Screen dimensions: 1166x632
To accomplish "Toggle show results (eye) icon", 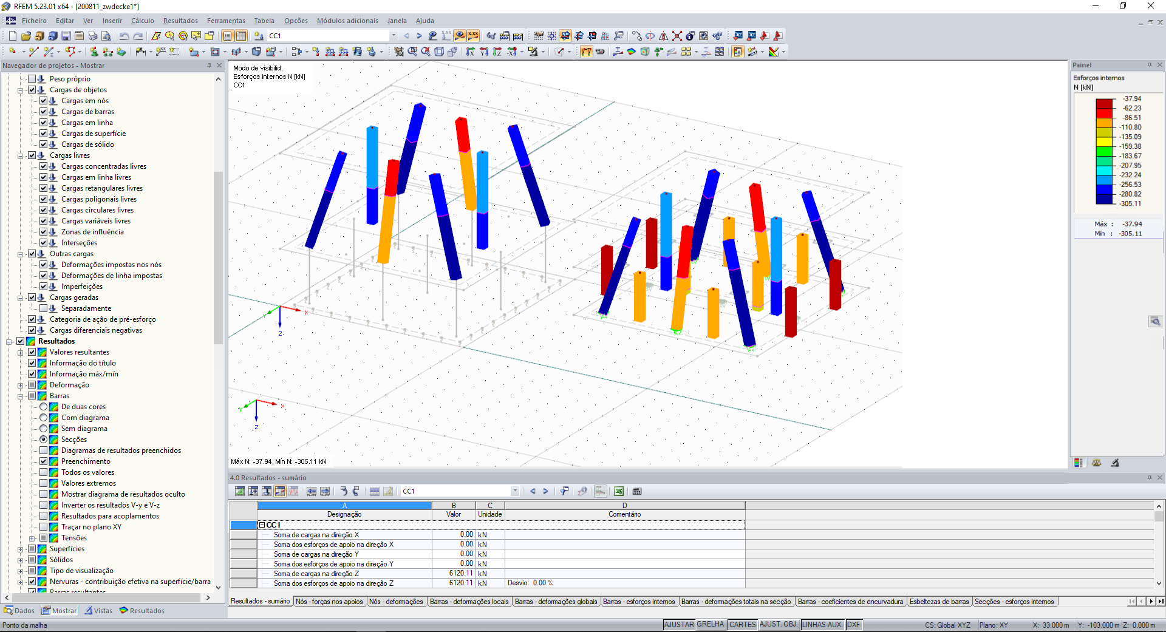I will pyautogui.click(x=460, y=36).
